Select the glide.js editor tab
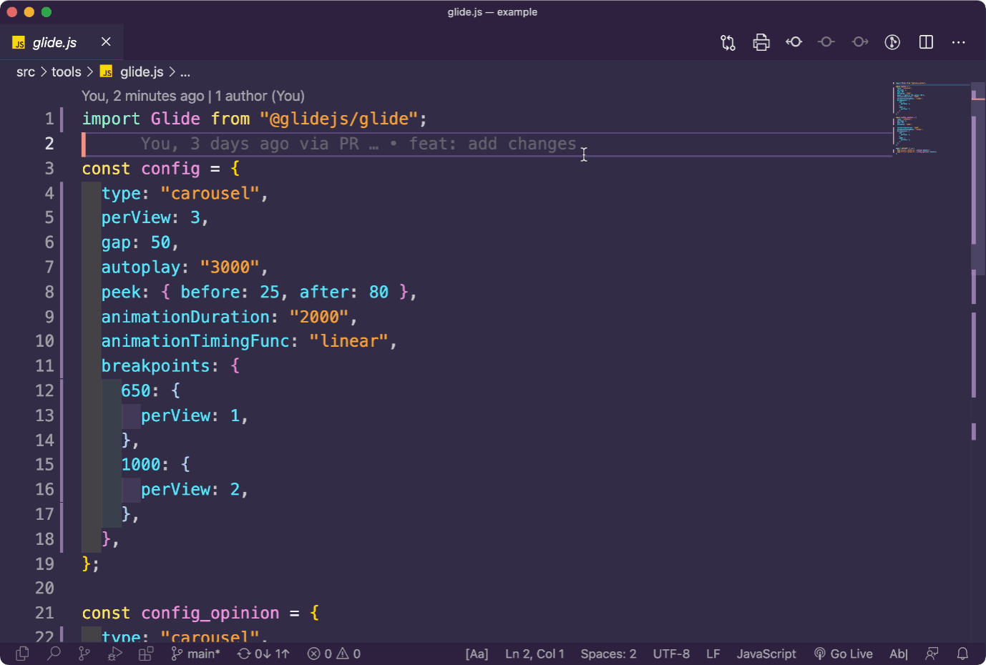The width and height of the screenshot is (986, 665). tap(62, 42)
